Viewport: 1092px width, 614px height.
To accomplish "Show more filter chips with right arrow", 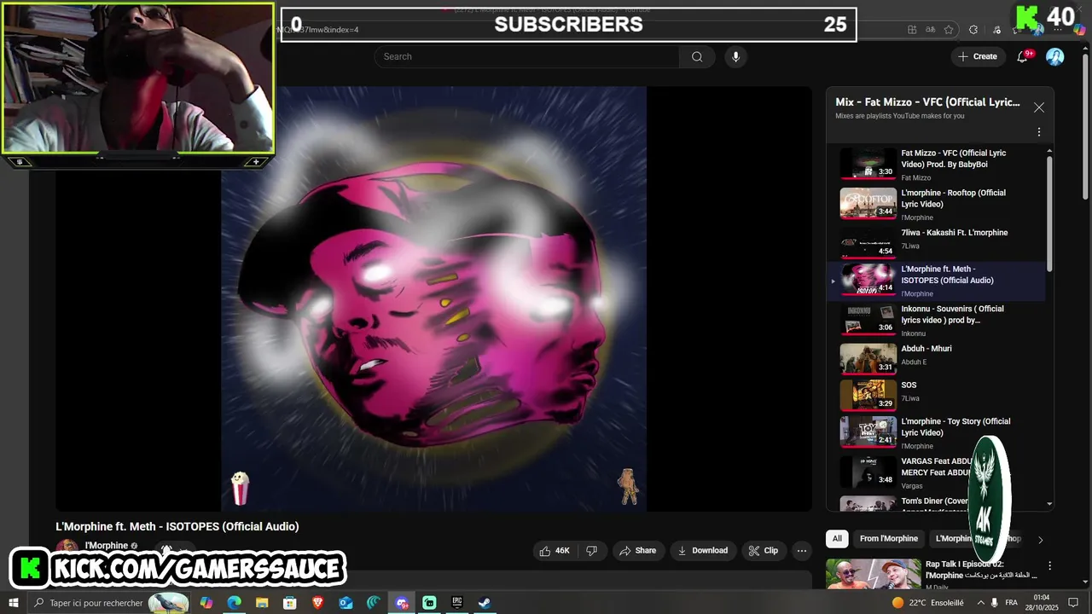I will point(1040,540).
